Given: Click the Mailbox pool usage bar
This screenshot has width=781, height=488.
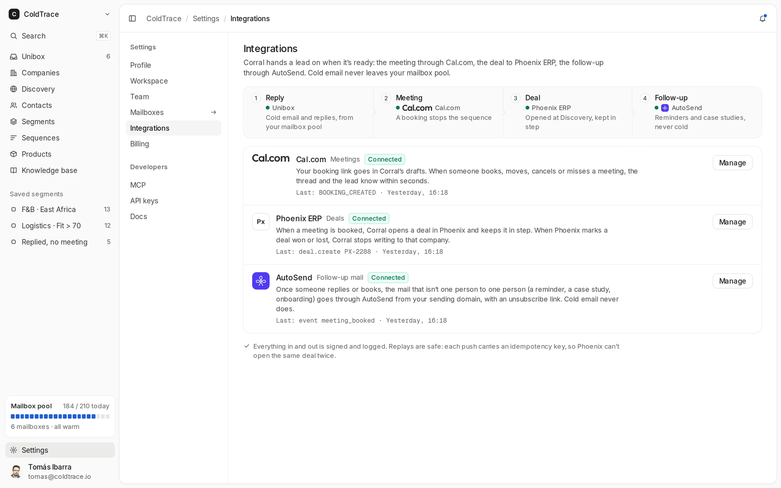Looking at the screenshot, I should pyautogui.click(x=60, y=416).
